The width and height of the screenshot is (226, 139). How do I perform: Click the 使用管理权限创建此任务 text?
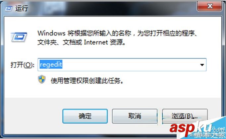click(x=87, y=80)
